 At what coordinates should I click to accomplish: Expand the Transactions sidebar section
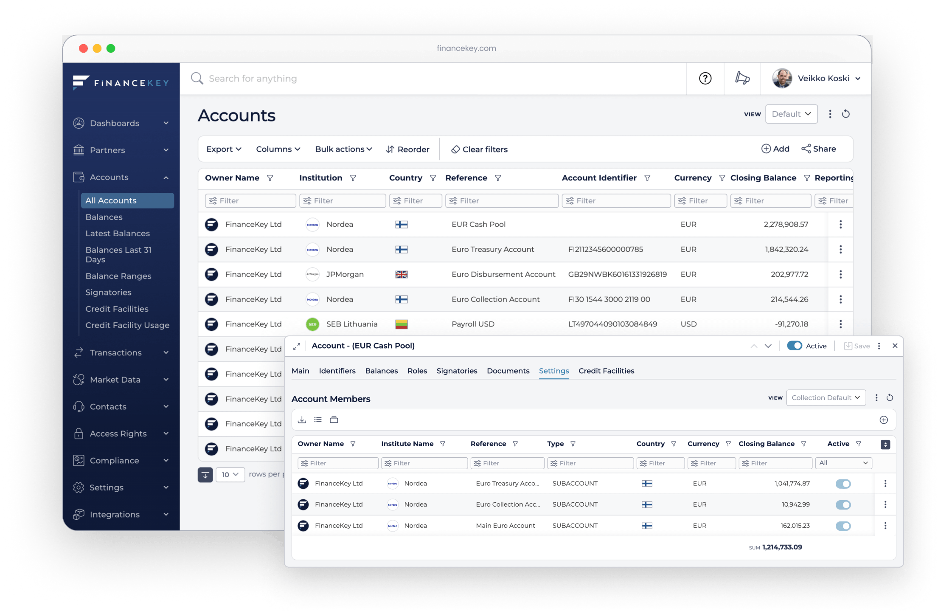[x=121, y=352]
